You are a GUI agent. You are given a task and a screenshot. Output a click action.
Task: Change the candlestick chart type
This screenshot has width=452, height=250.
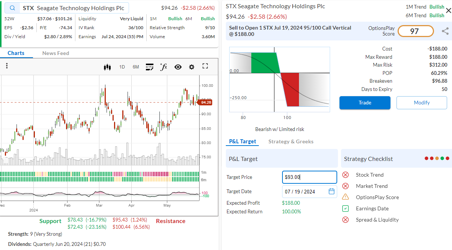coord(108,67)
